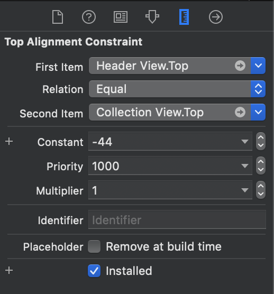Viewport: 274px width, 294px height.
Task: Enable Placeholder remove at build time
Action: coord(94,246)
